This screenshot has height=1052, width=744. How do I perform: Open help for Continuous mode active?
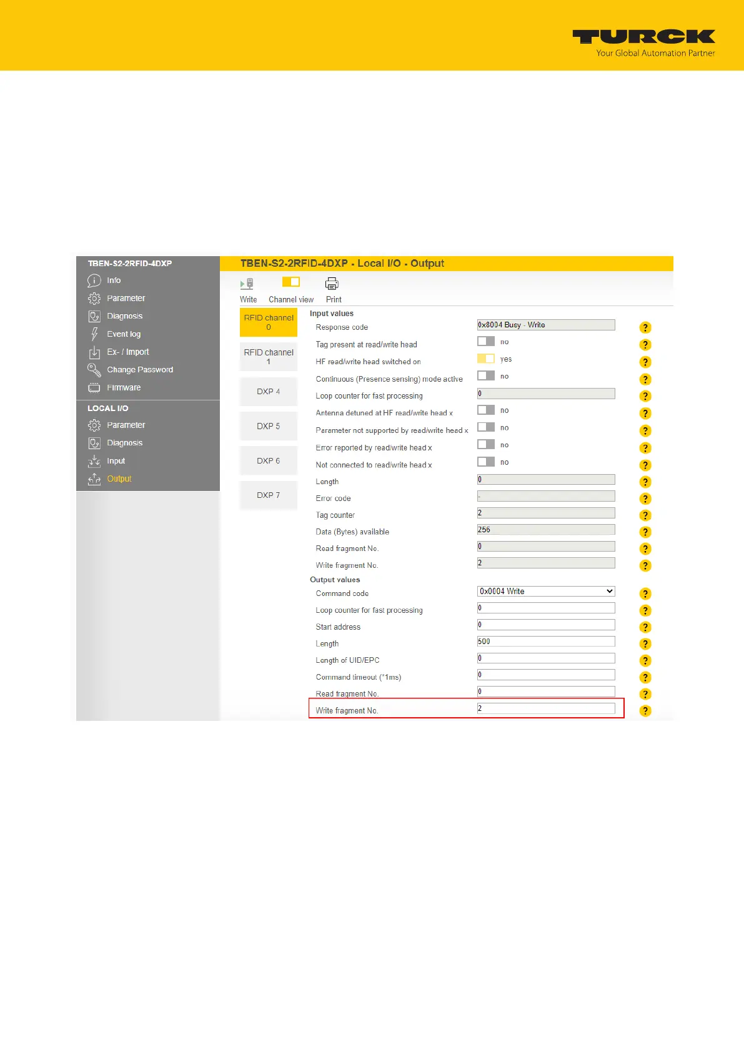pyautogui.click(x=645, y=379)
